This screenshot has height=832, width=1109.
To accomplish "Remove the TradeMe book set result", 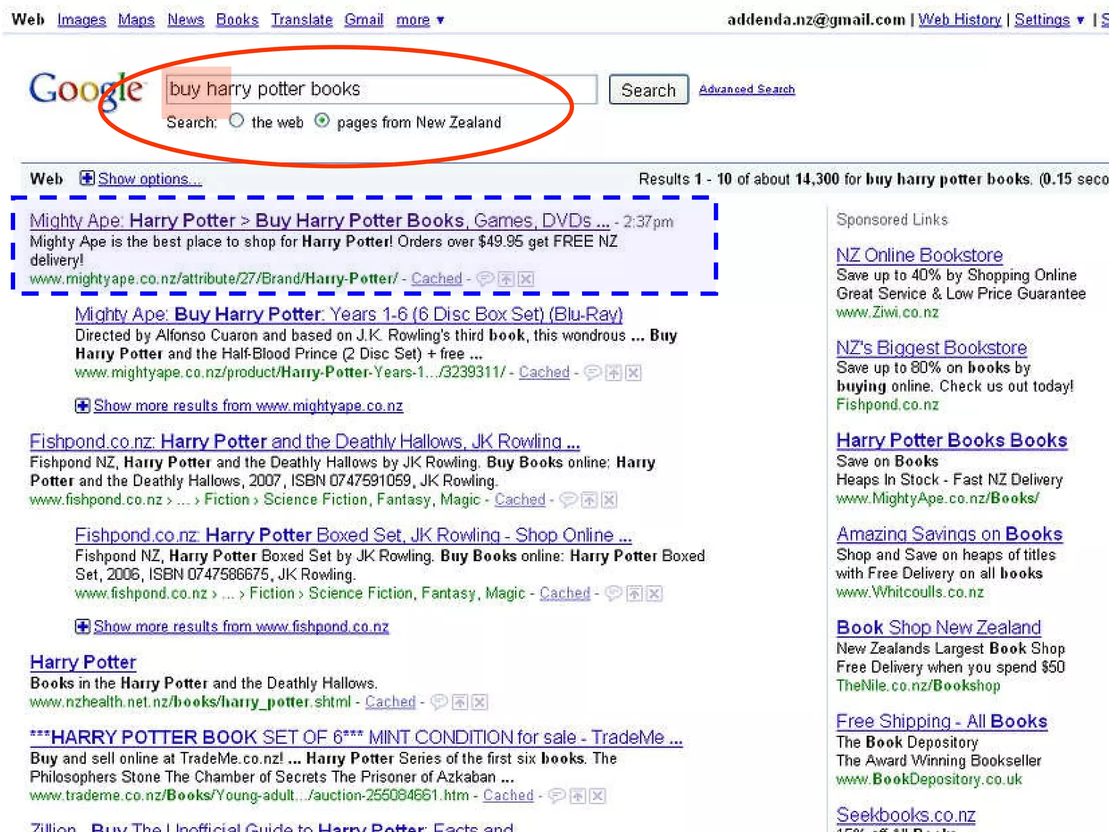I will [597, 796].
